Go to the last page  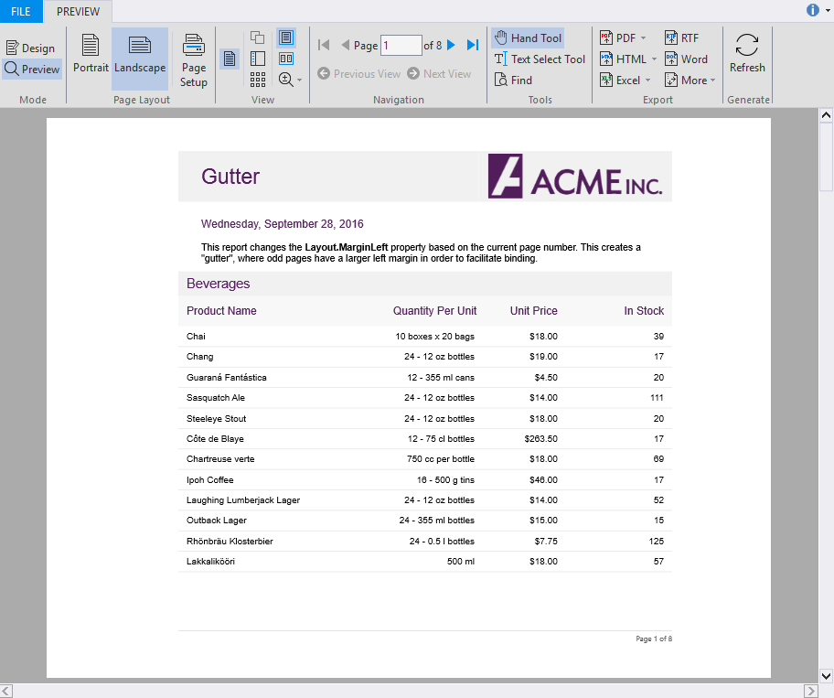click(x=473, y=45)
